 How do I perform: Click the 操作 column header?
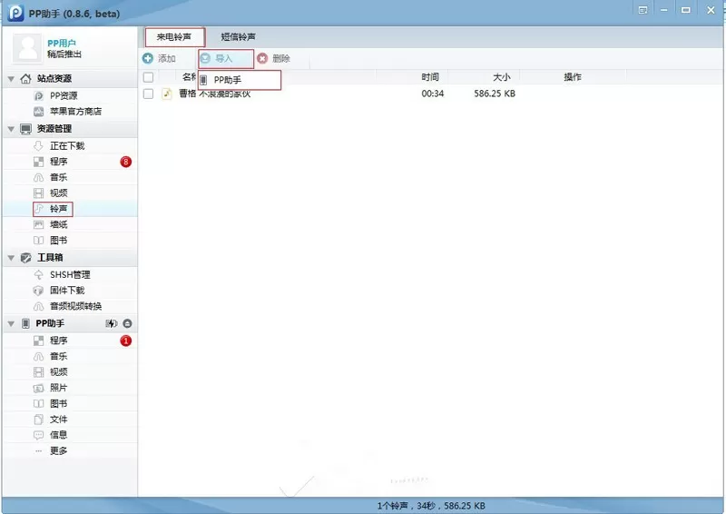[573, 77]
